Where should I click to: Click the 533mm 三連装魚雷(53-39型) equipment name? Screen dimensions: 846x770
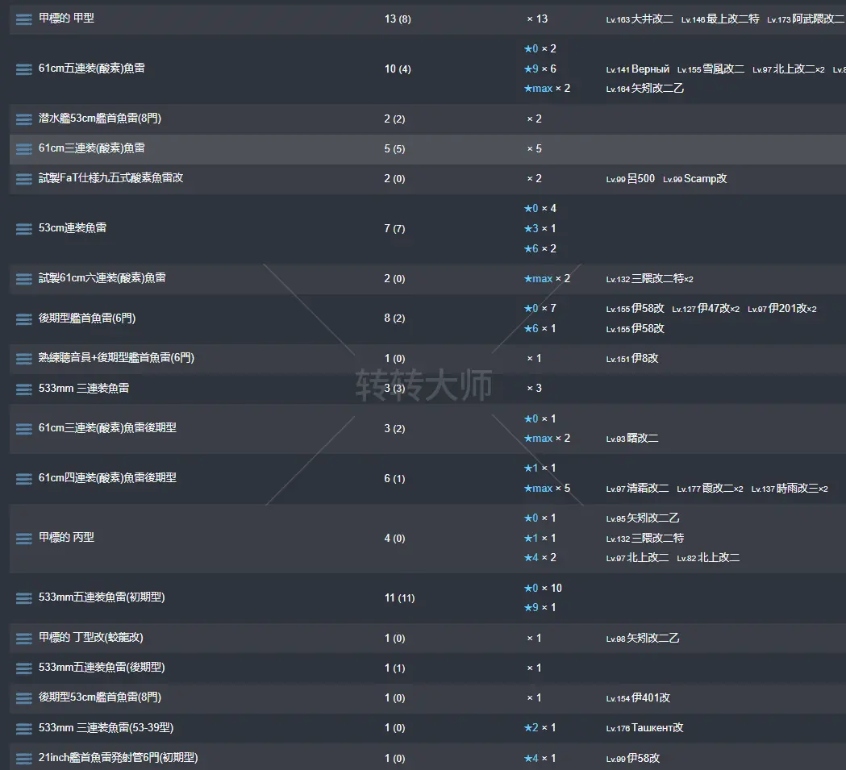tap(106, 728)
